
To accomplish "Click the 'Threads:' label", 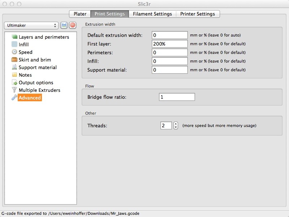I will pyautogui.click(x=97, y=125).
